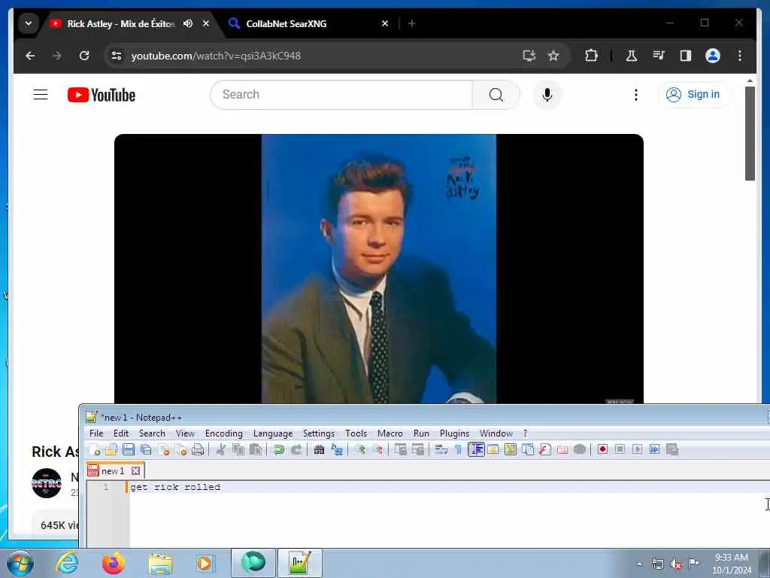
Task: Click the YouTube search input field
Action: tap(341, 94)
